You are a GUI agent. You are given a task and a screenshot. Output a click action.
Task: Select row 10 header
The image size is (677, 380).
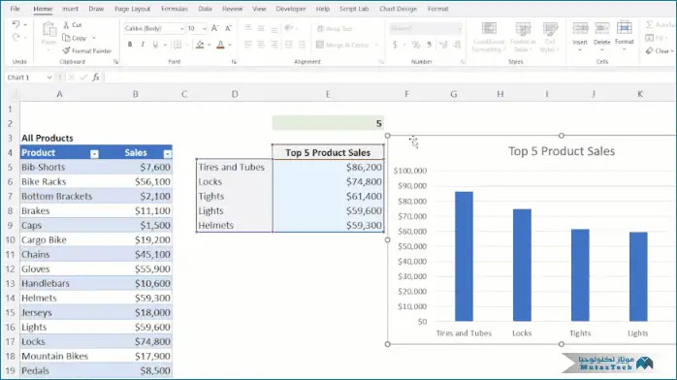coord(10,239)
